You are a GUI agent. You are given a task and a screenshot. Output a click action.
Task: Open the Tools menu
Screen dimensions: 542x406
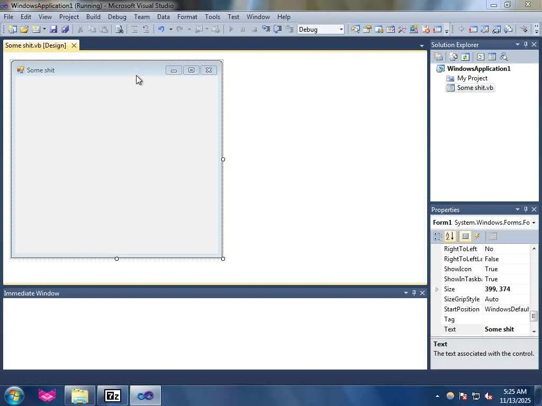[x=213, y=16]
